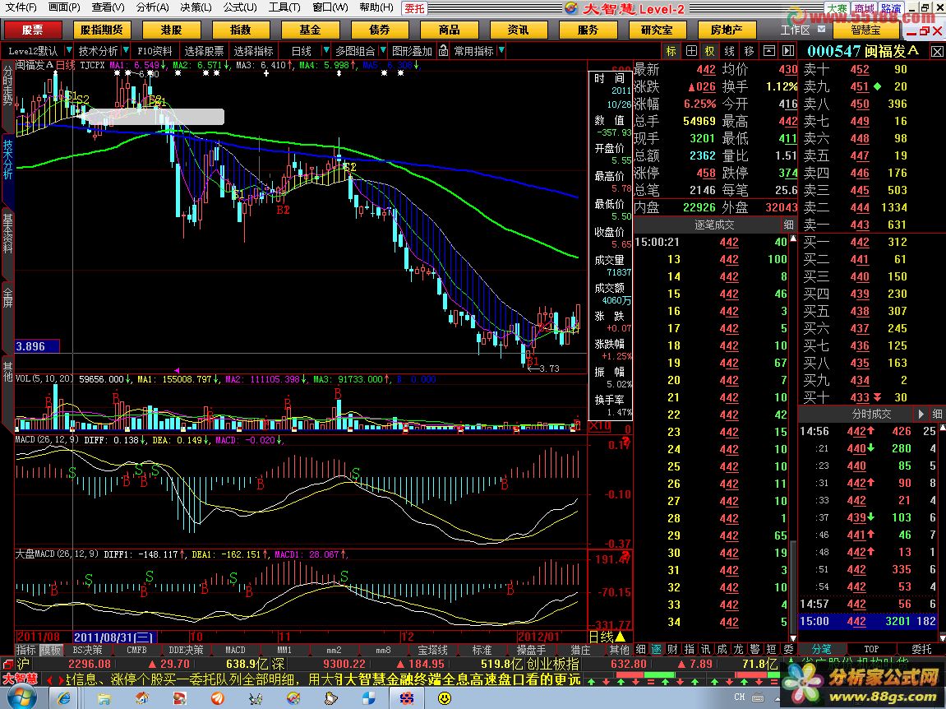Image resolution: width=946 pixels, height=709 pixels.
Task: Click the 图形叠加 button
Action: (x=412, y=51)
